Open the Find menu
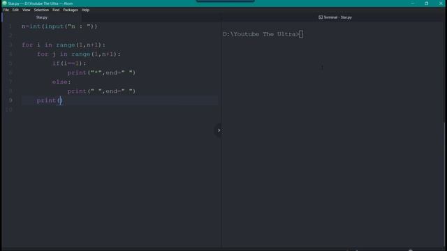The height and width of the screenshot is (251, 447). 56,10
